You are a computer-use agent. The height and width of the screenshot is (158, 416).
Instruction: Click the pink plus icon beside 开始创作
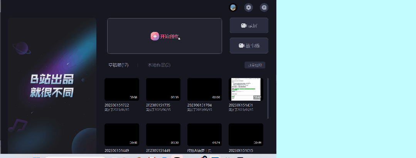point(155,36)
